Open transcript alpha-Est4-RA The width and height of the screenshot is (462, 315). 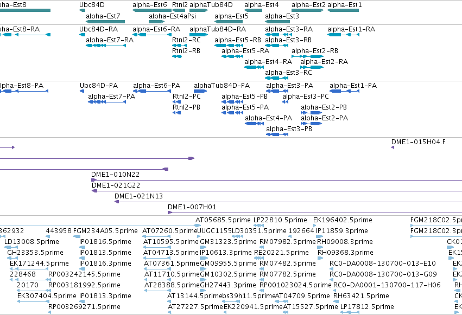click(x=268, y=62)
